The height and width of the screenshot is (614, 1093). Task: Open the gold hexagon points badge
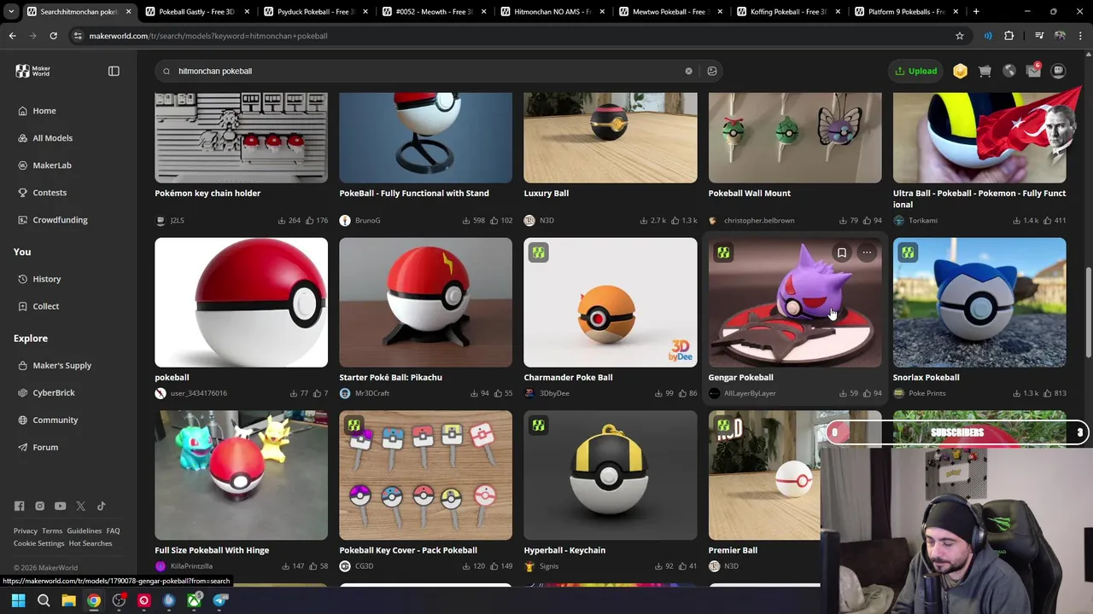point(960,71)
